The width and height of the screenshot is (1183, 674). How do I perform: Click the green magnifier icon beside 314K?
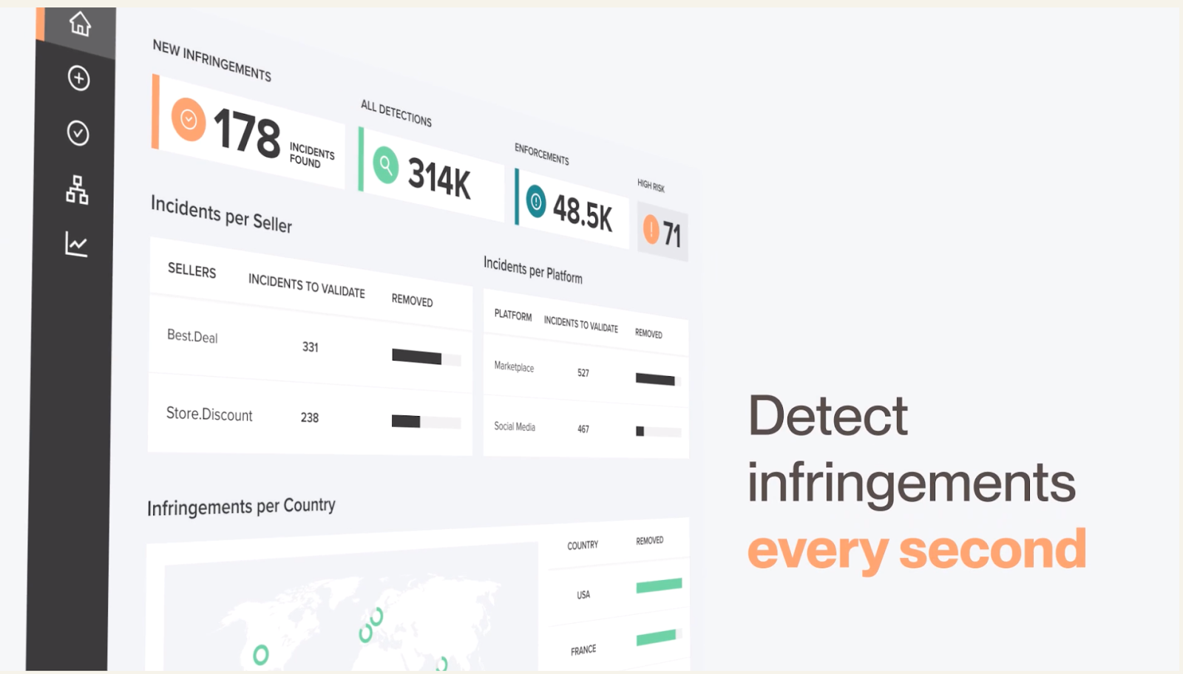click(x=385, y=165)
